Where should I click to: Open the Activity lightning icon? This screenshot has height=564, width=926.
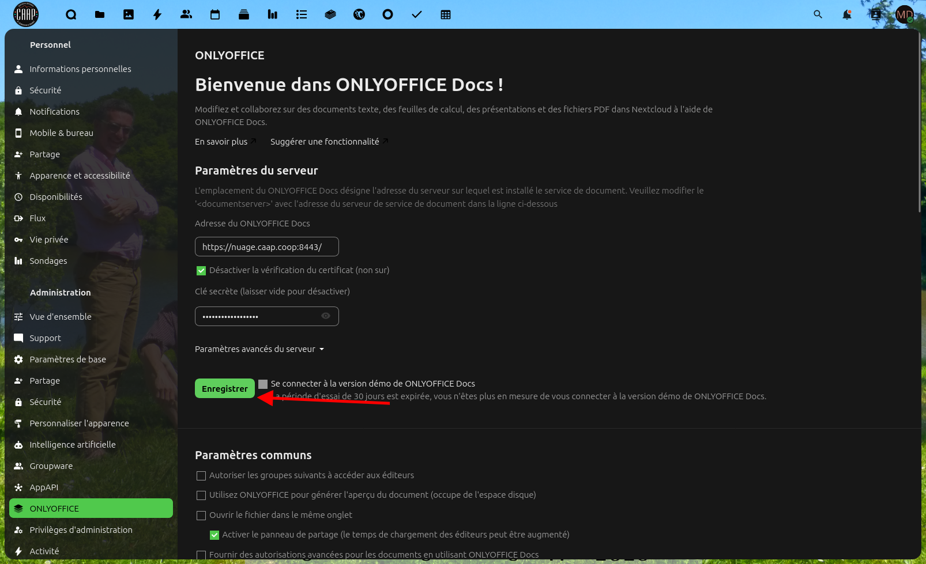tap(157, 14)
